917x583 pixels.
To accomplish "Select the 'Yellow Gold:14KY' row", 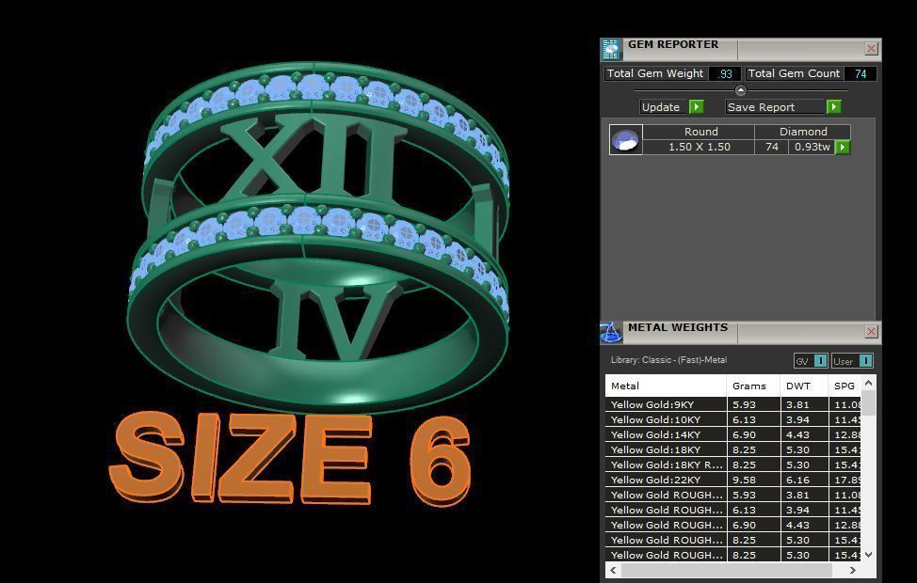I will pos(732,434).
